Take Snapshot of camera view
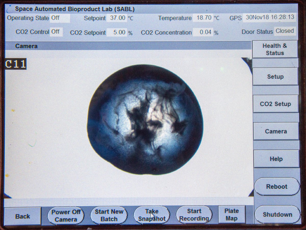The height and width of the screenshot is (230, 306). pyautogui.click(x=152, y=215)
